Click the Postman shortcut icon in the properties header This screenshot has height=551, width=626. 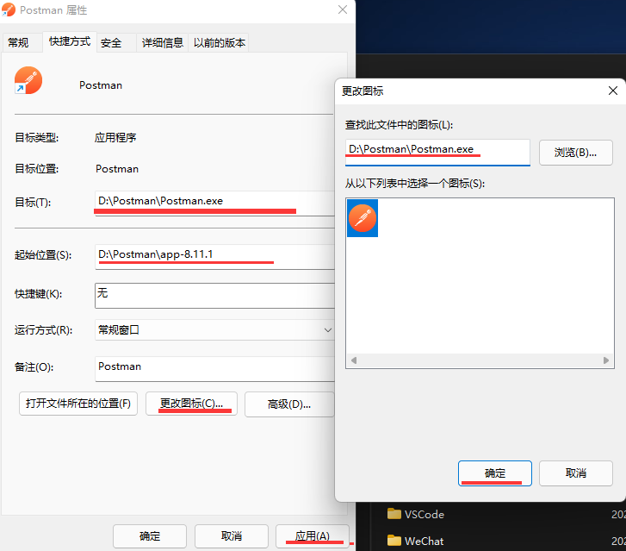point(28,80)
